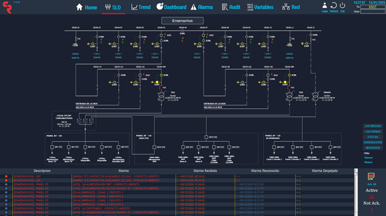Viewport: 386px width, 216px height.
Task: Go to LAS BRUJAS substation
Action: [x=373, y=126]
